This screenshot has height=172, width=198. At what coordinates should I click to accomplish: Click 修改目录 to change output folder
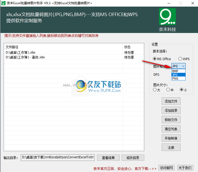133,158
